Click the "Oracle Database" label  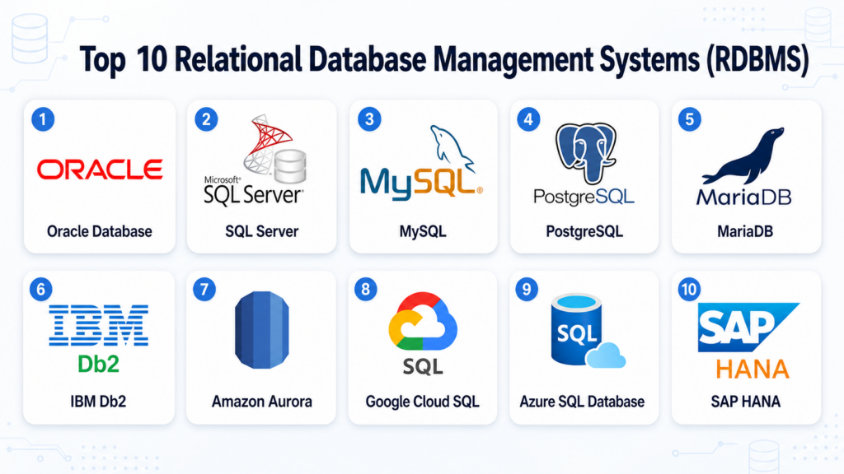coord(100,231)
